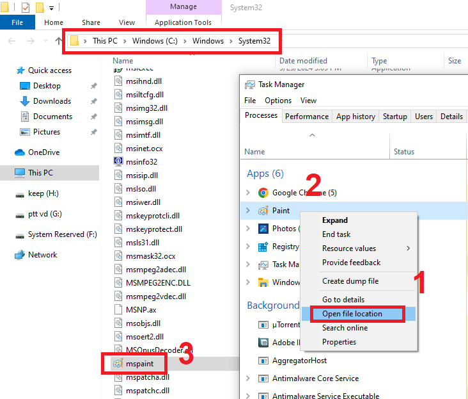Click the Manage contextual tab
This screenshot has width=468, height=399.
coord(183,6)
